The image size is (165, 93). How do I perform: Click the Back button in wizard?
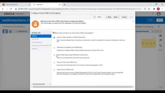[x=109, y=17]
